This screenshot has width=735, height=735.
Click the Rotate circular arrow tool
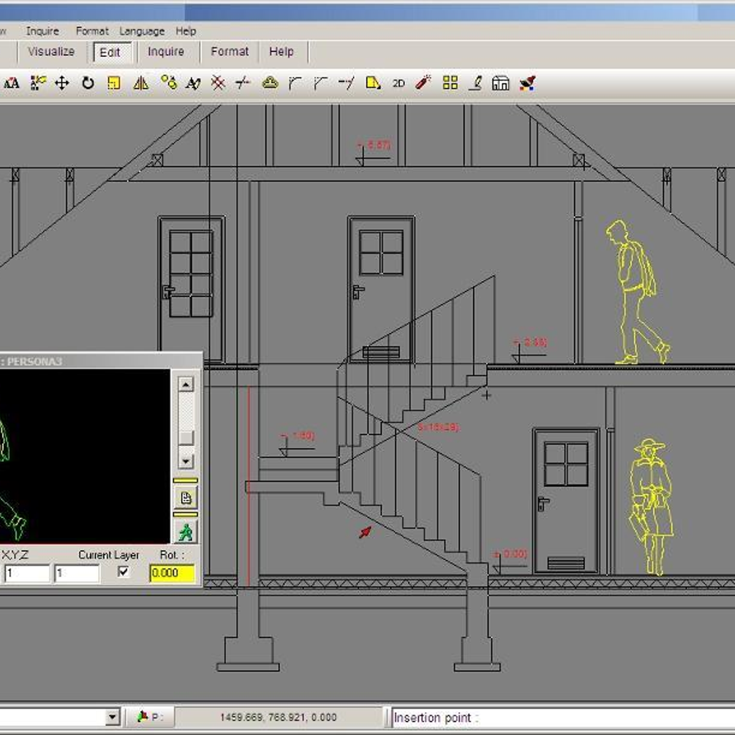[x=88, y=83]
